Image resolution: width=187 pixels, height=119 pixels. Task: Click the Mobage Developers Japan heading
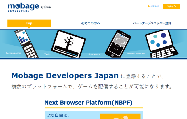[x=65, y=76]
